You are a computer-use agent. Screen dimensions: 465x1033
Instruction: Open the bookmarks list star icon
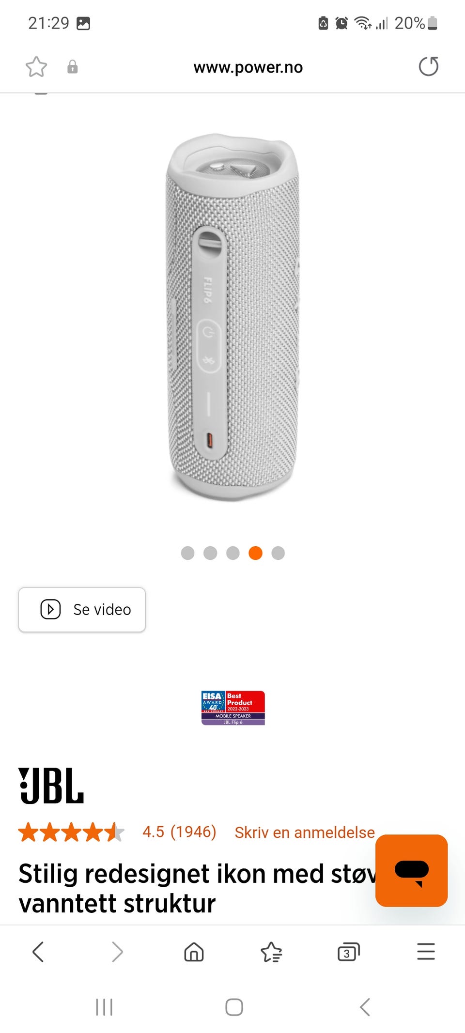click(x=271, y=952)
